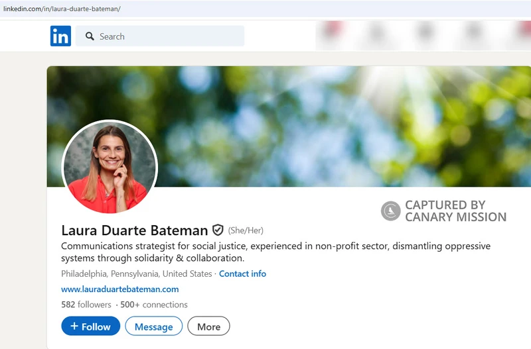Select the name Laura Duarte Bateman
Image resolution: width=531 pixels, height=349 pixels.
point(135,230)
